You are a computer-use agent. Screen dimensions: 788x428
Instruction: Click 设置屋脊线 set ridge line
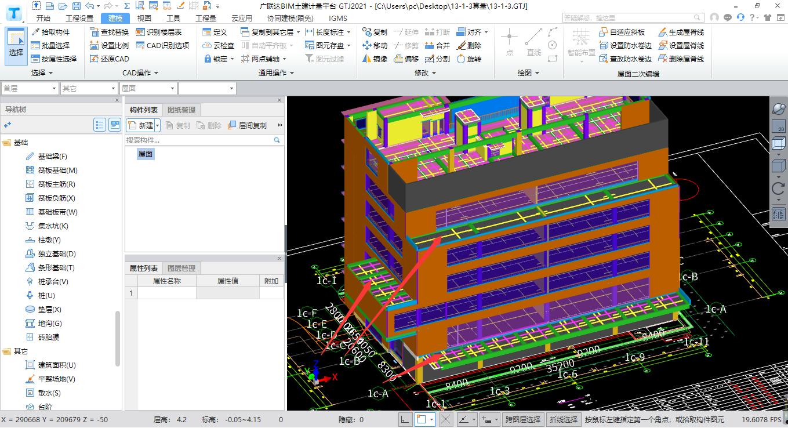coord(681,45)
